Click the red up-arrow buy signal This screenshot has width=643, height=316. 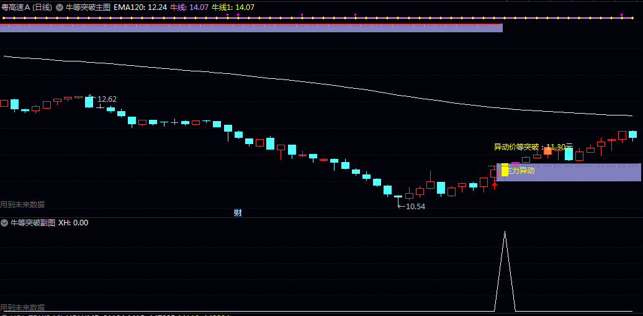pos(495,185)
